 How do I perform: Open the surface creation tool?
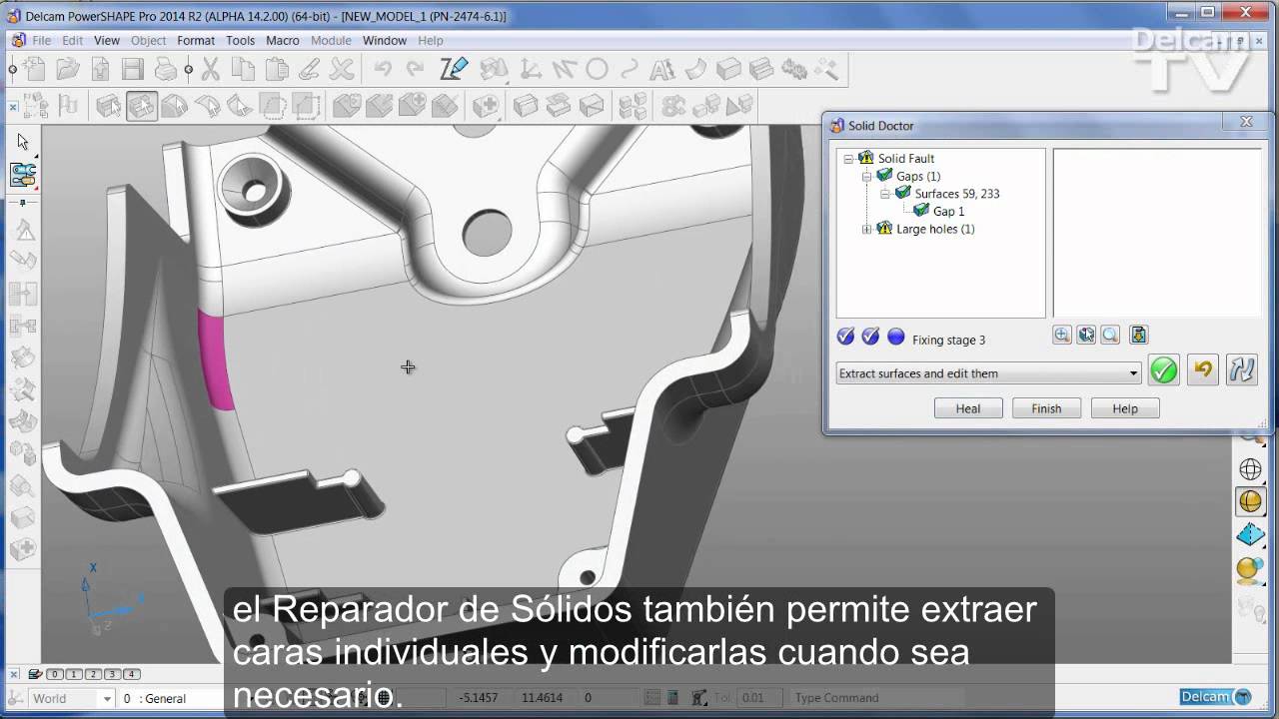click(x=695, y=69)
